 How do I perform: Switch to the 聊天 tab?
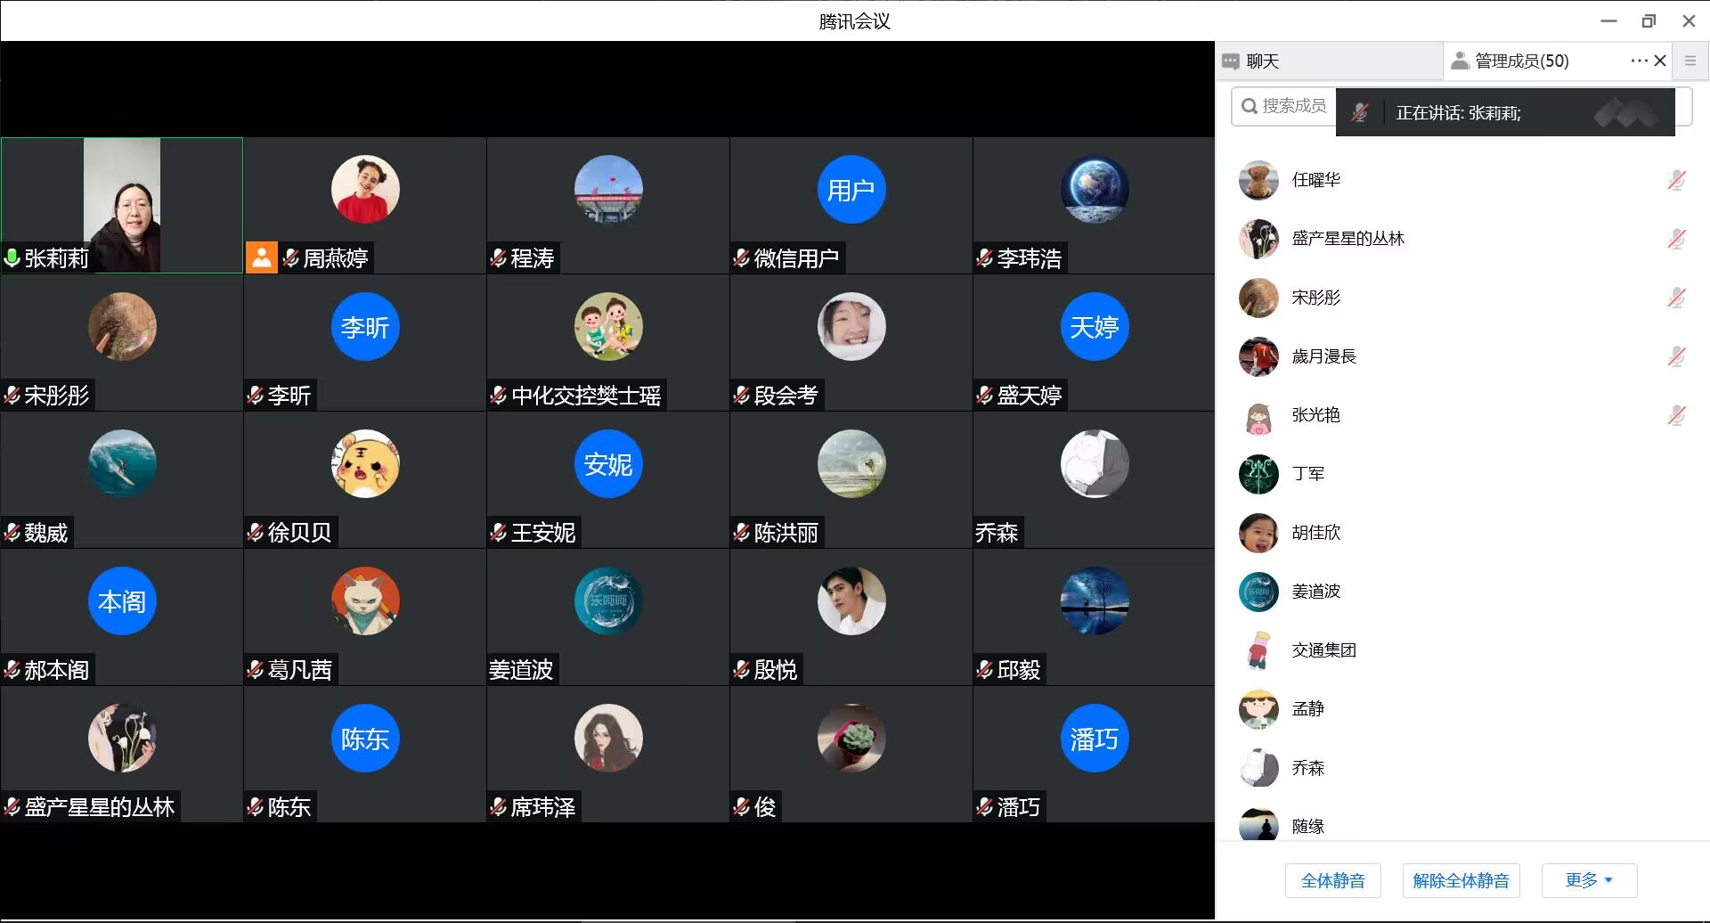pos(1262,61)
